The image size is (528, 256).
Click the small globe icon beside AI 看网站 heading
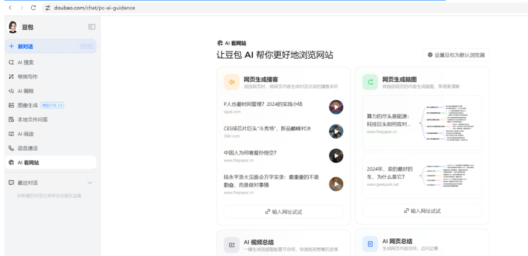tap(220, 43)
